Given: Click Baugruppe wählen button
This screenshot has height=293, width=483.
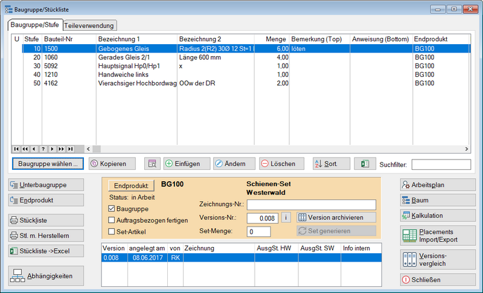Looking at the screenshot, I should 48,164.
